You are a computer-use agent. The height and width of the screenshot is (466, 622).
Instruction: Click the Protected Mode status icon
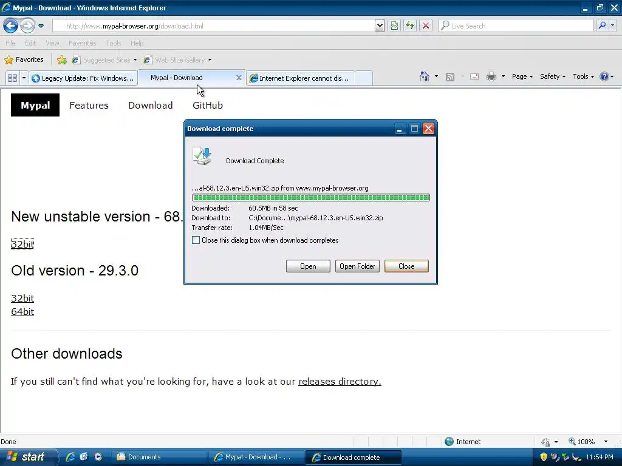(x=545, y=442)
